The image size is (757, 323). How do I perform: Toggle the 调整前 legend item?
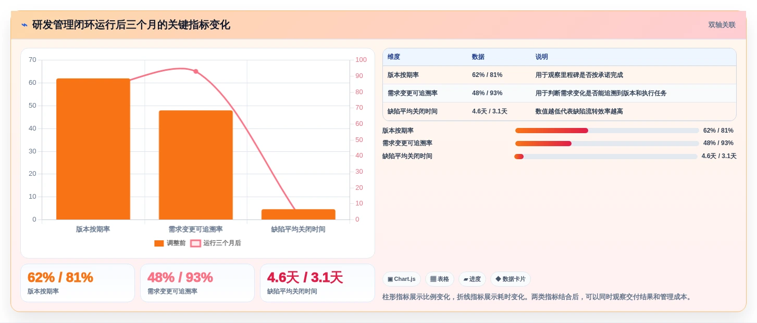pos(170,243)
